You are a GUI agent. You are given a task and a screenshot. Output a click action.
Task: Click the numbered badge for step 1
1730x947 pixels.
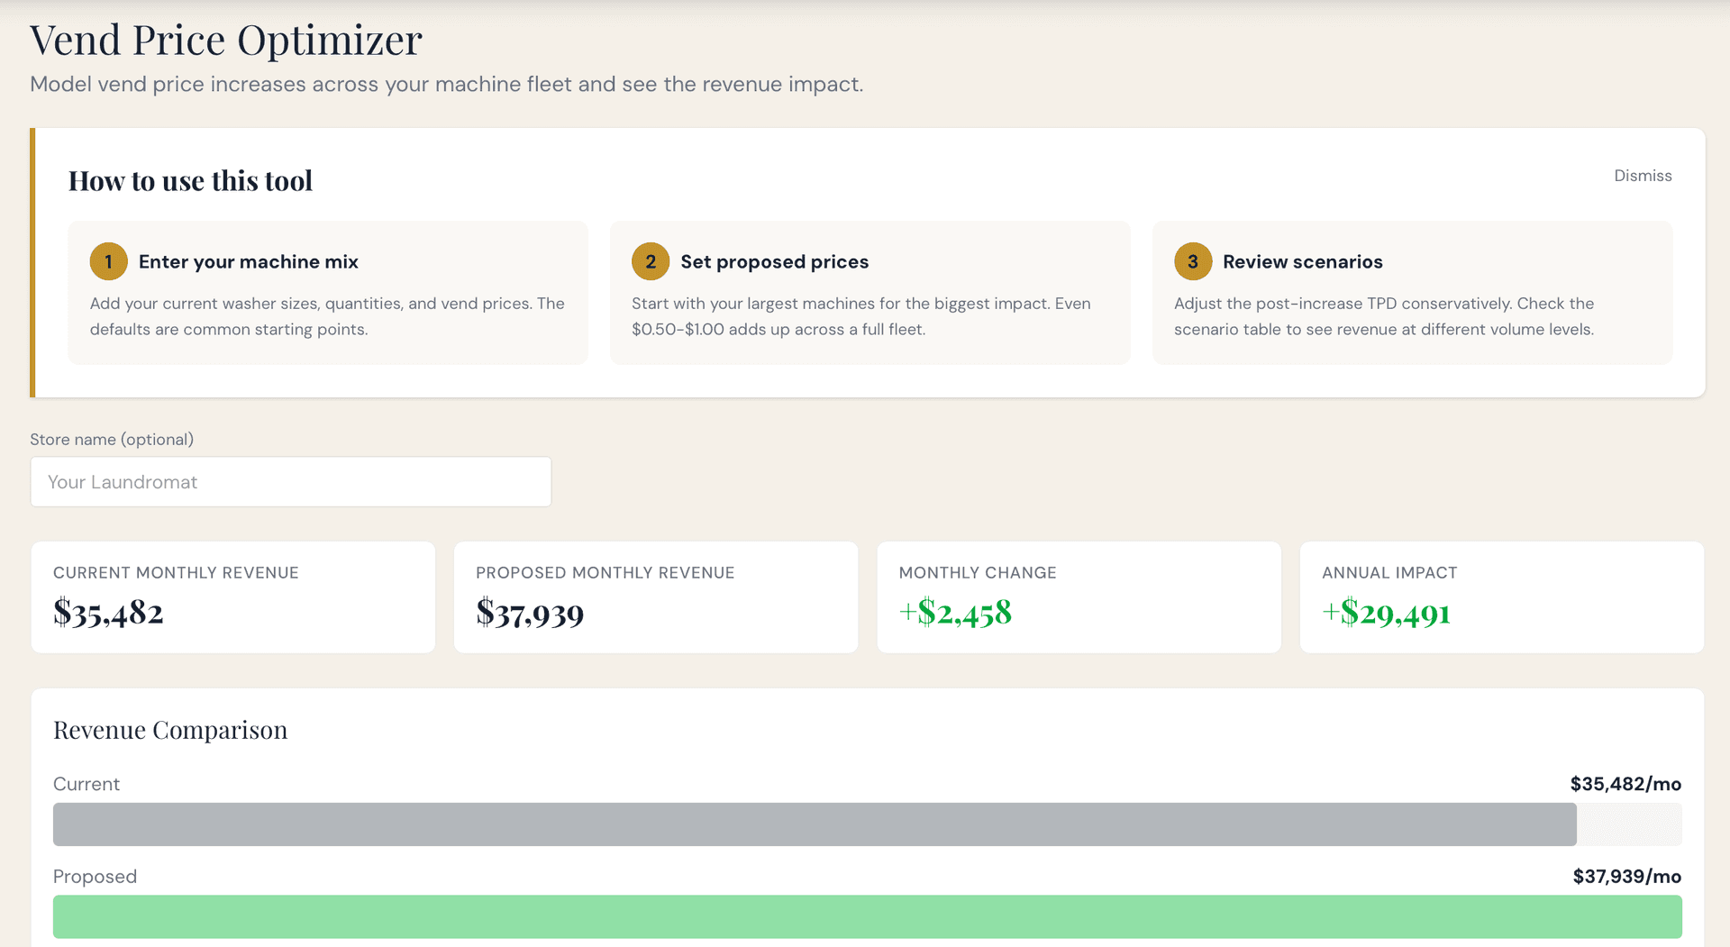tap(108, 261)
